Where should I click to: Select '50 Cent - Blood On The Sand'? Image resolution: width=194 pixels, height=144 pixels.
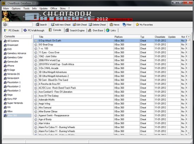click(110, 80)
